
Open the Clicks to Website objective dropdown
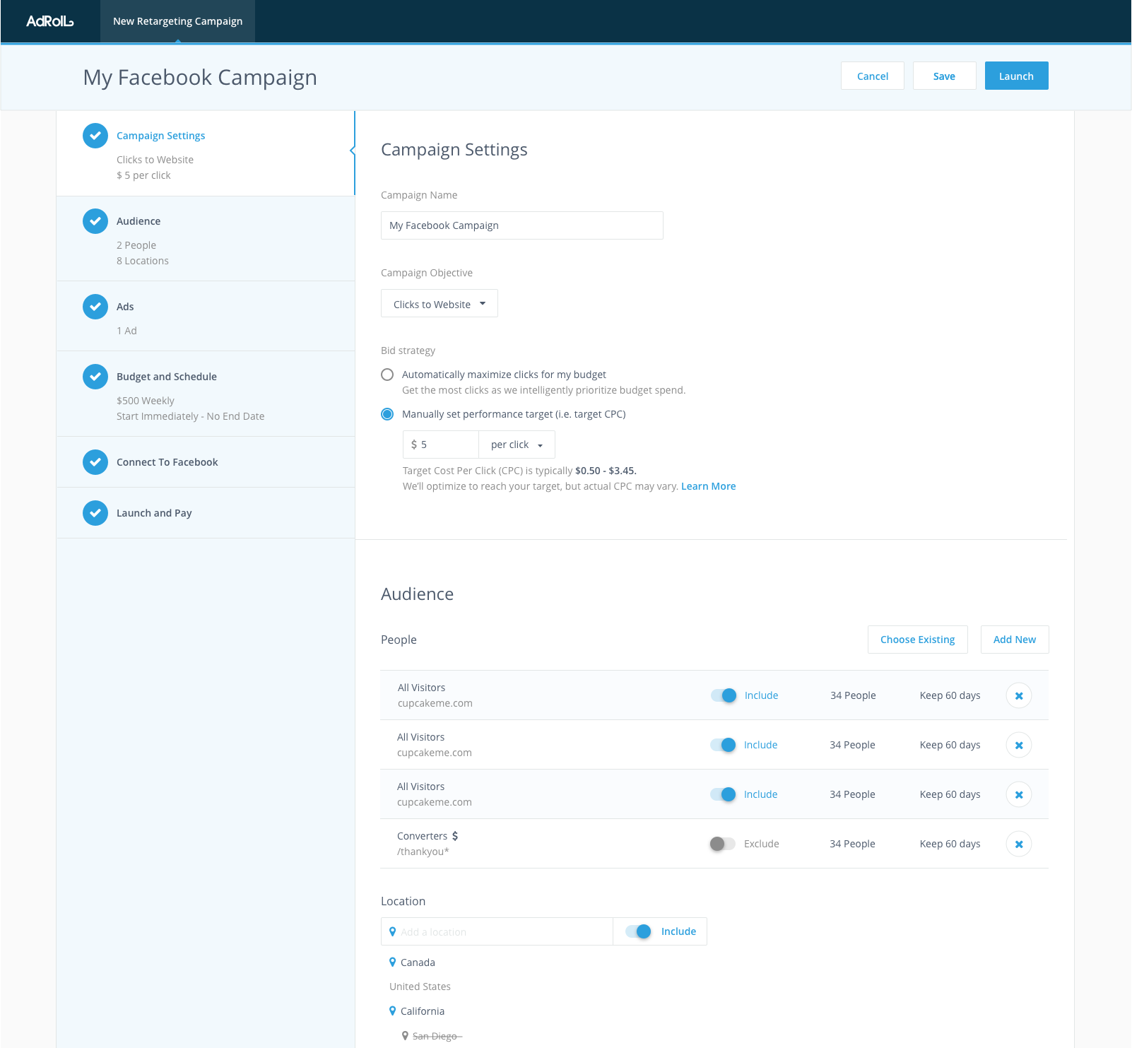439,304
